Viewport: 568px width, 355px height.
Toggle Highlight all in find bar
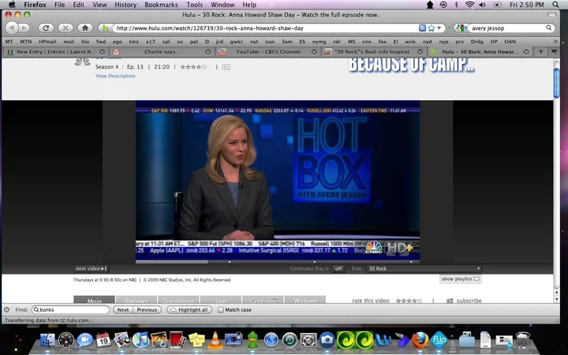tap(189, 310)
